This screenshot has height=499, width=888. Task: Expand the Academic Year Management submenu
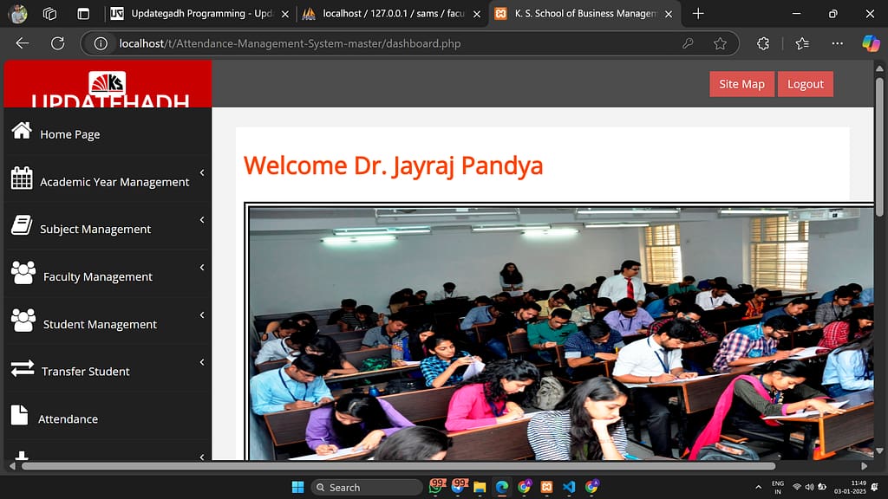tap(202, 172)
